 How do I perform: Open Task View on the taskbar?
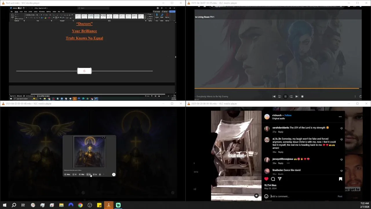point(23,205)
